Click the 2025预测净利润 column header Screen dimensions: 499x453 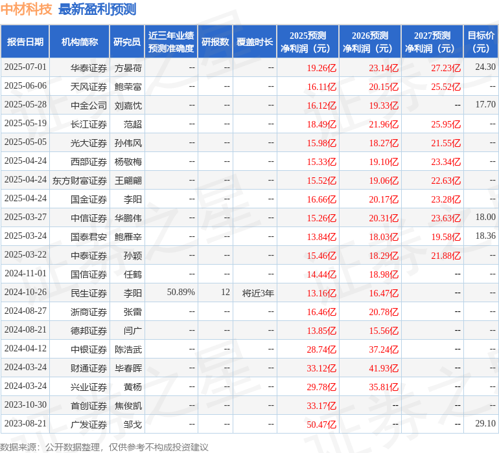pyautogui.click(x=308, y=41)
